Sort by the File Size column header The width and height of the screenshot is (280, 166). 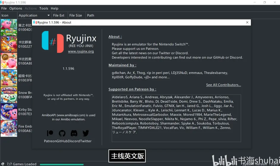(77, 15)
